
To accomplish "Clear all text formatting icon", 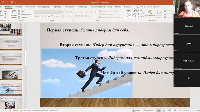I will coord(71,12).
